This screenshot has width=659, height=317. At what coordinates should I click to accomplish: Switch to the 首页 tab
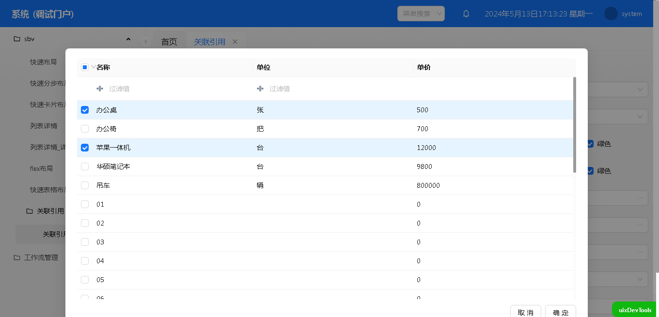pyautogui.click(x=169, y=42)
